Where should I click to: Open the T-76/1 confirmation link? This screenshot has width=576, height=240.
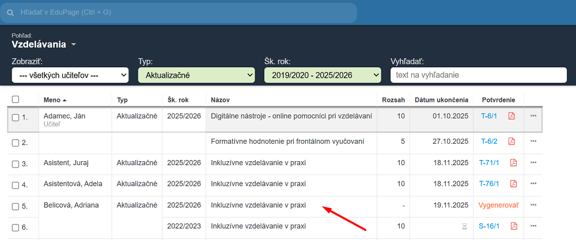click(x=489, y=184)
